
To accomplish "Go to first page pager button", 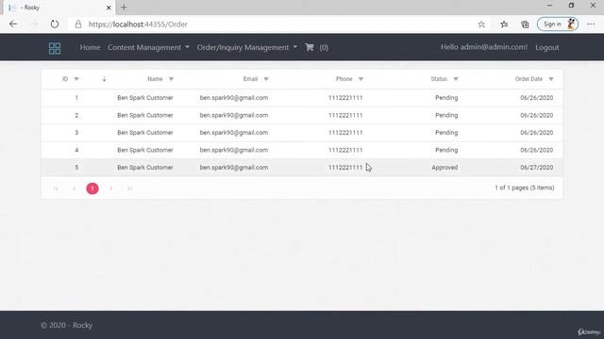I will tap(56, 188).
